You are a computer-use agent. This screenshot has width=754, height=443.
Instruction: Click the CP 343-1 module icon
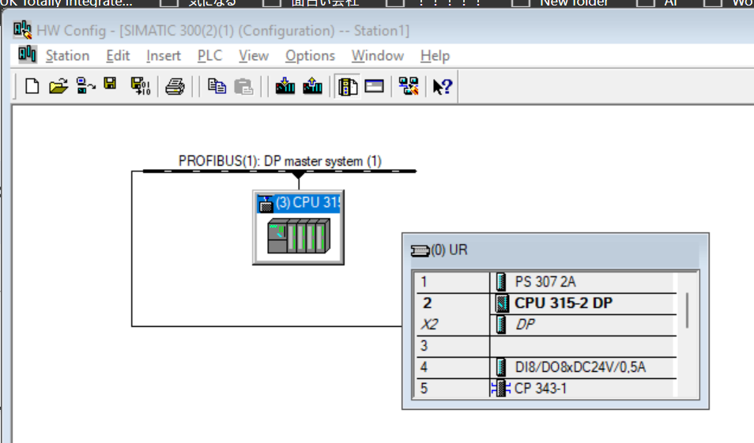tap(500, 389)
